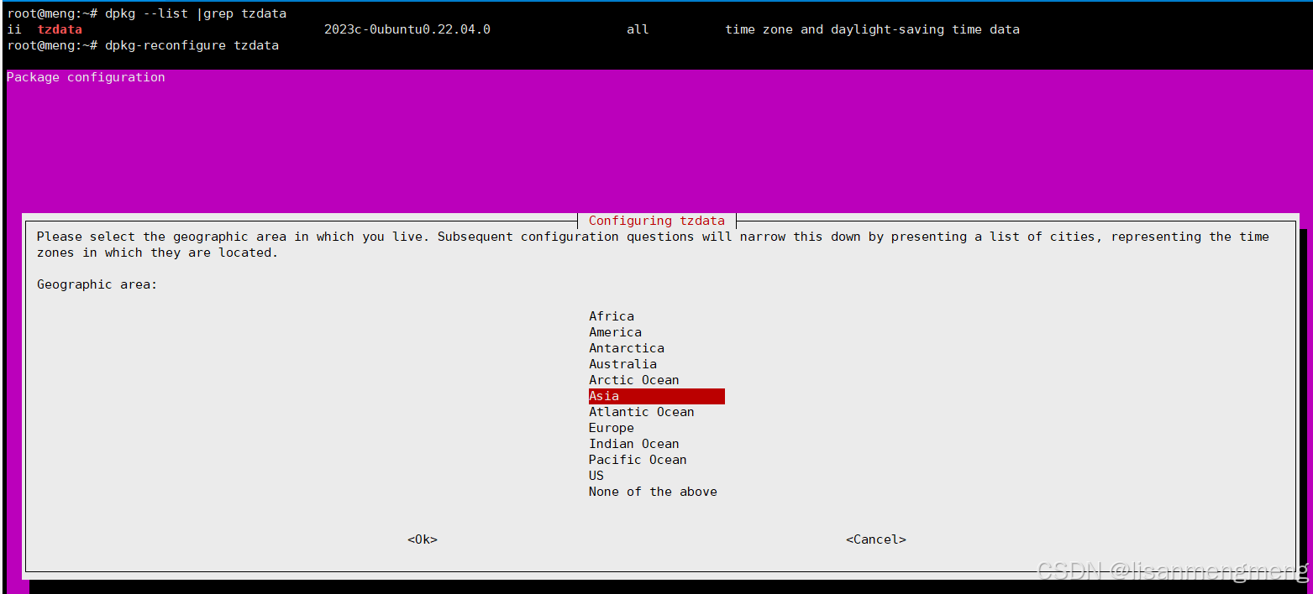
Task: Confirm selection with the Ok button
Action: [x=422, y=539]
